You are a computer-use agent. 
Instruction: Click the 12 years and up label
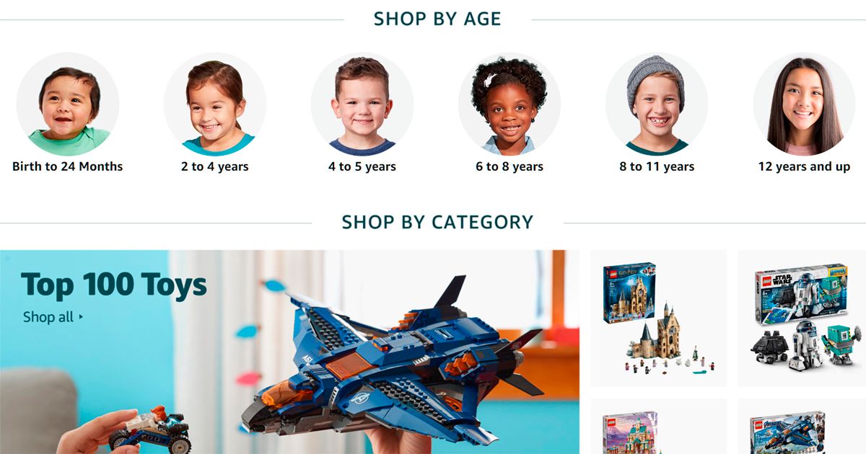(x=804, y=166)
